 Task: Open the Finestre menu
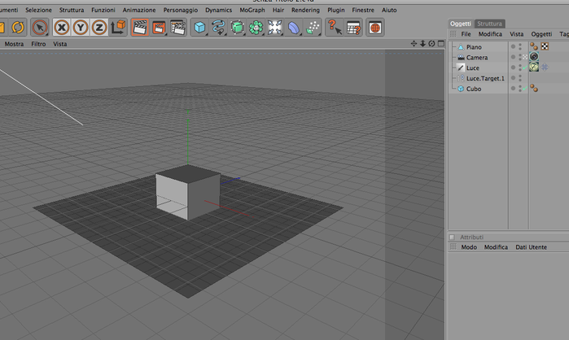tap(363, 10)
